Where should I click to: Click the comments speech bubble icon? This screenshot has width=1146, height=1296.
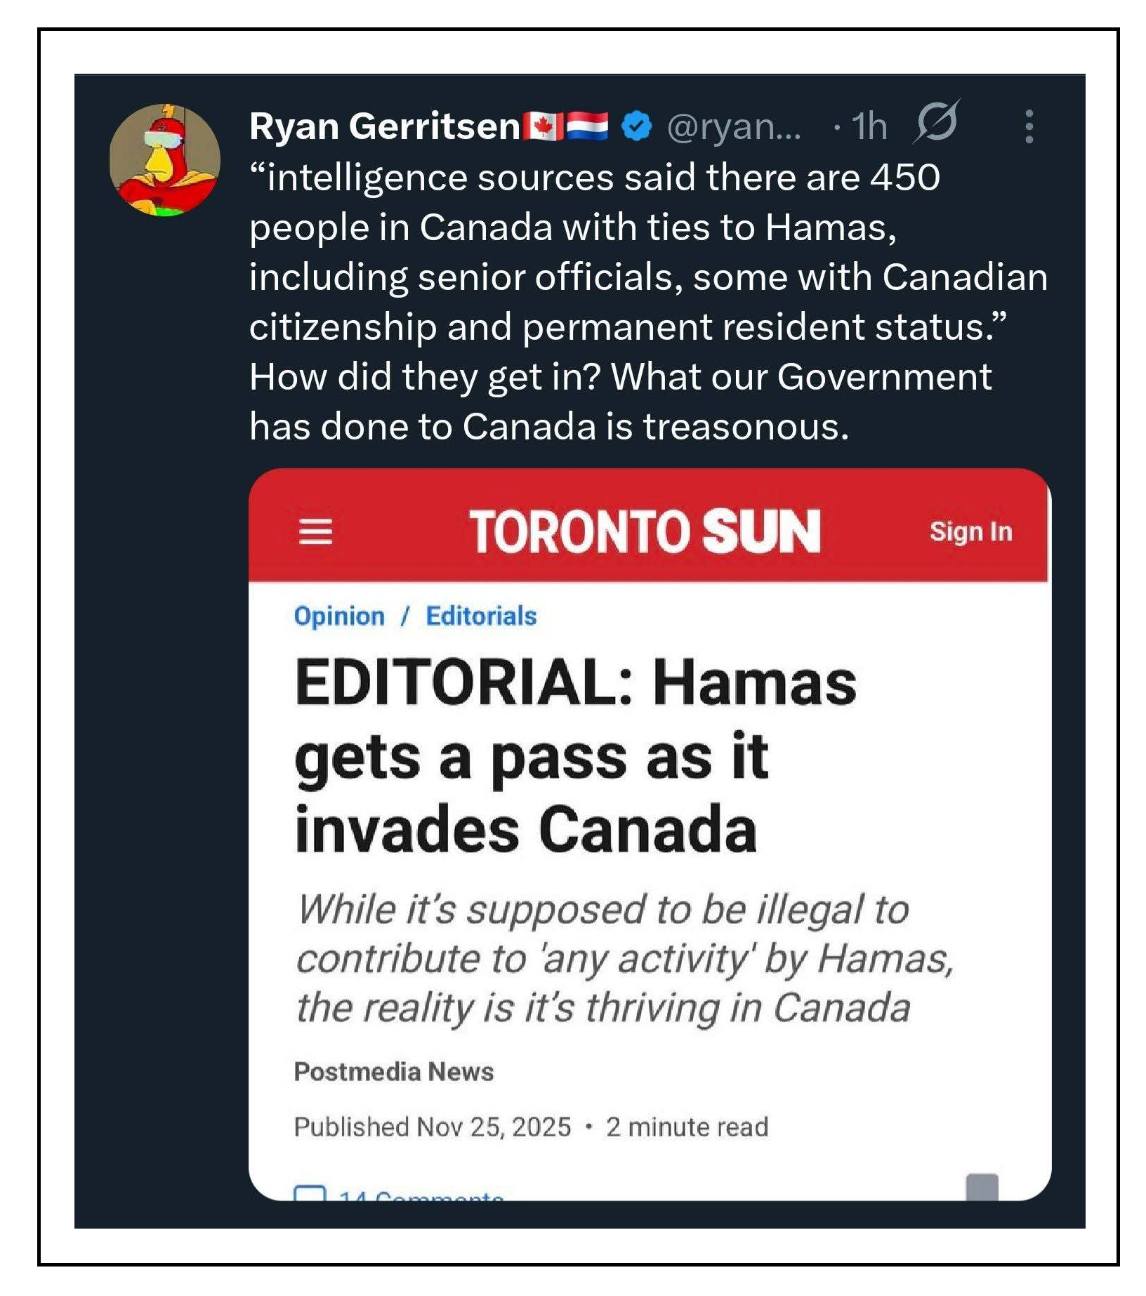coord(310,1192)
